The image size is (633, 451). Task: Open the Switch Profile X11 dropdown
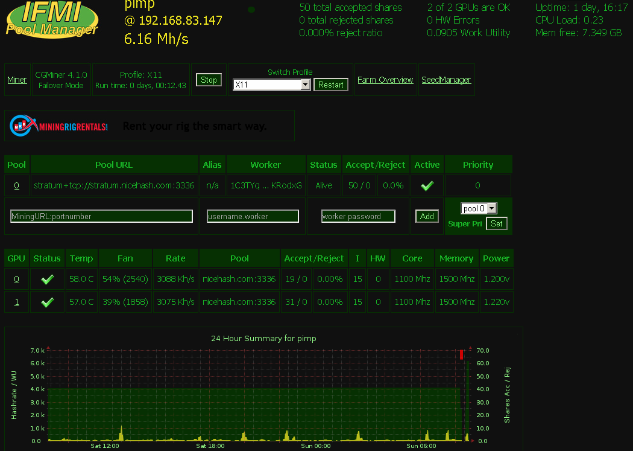click(272, 85)
